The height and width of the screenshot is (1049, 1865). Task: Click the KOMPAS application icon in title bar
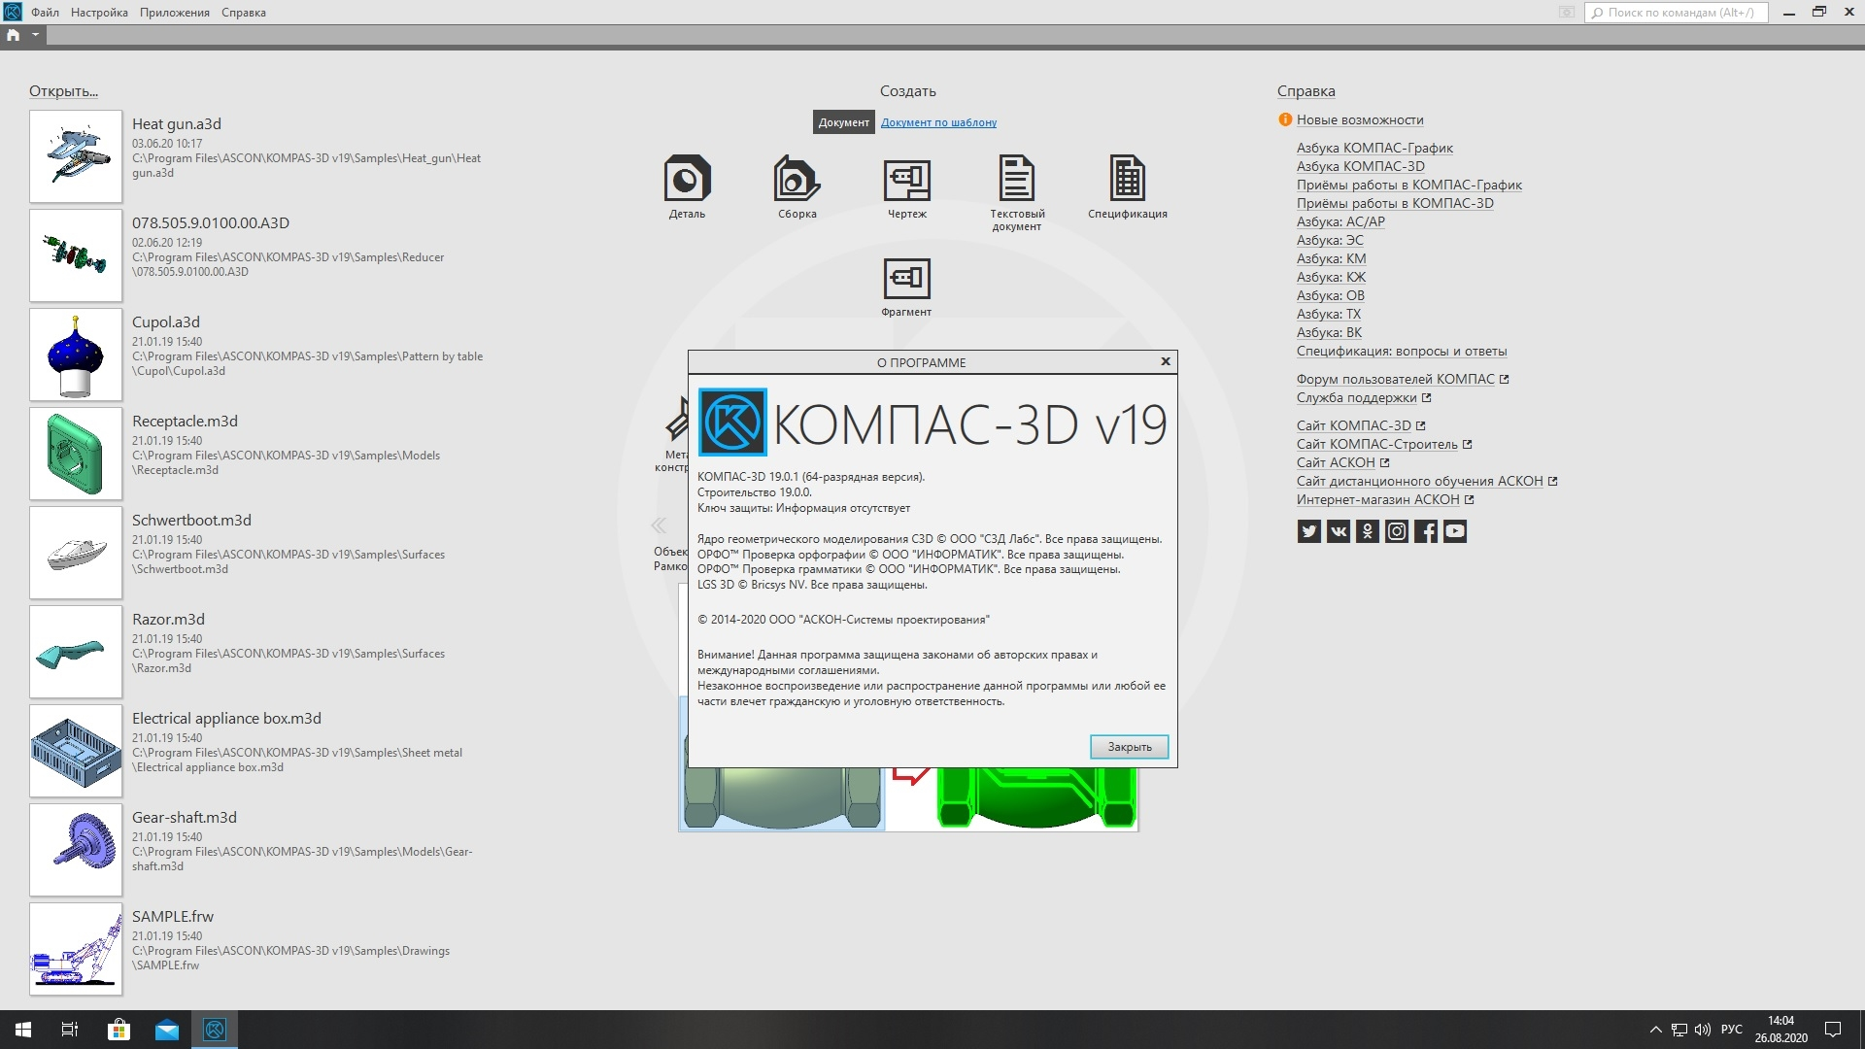point(12,12)
